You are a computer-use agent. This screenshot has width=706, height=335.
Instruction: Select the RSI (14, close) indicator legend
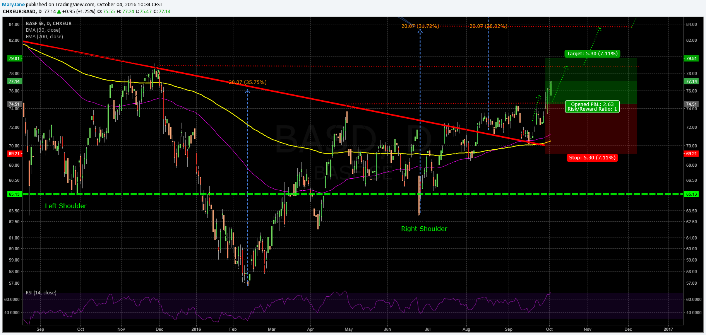[x=41, y=293]
